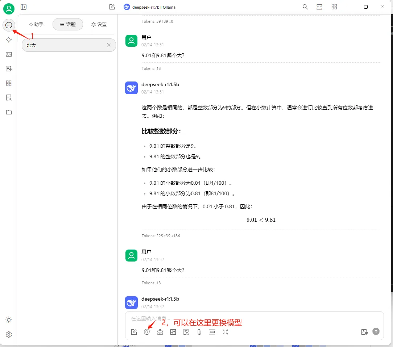Open search from the title bar magnifier

pos(305,7)
